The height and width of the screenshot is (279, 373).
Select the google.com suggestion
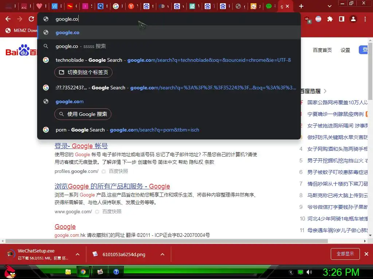pos(169,102)
